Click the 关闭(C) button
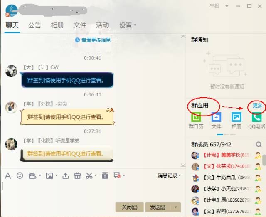This screenshot has width=266, height=217. coord(129,207)
